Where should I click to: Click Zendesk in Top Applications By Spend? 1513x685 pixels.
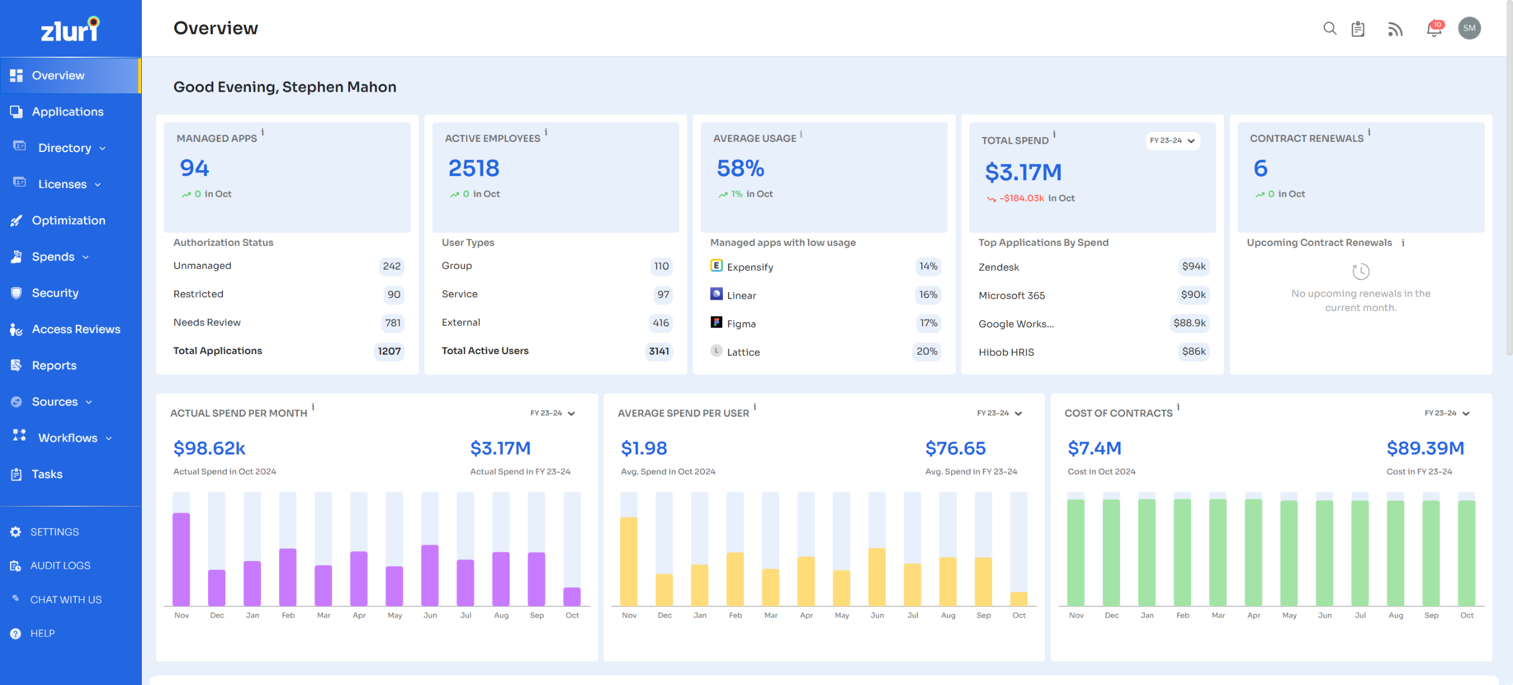point(999,267)
